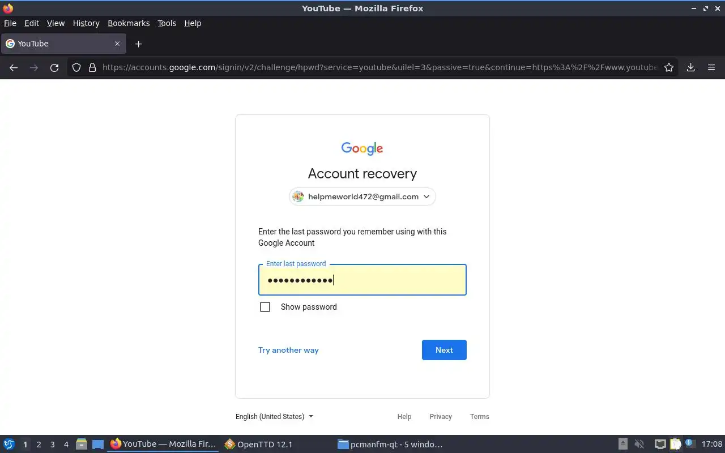Screen dimensions: 725x453
Task: Switch to virtual desktop 1
Action: click(25, 445)
